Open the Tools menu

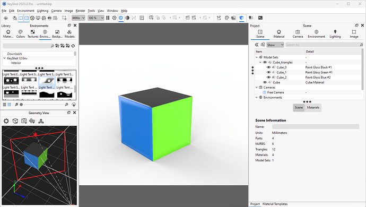point(91,11)
